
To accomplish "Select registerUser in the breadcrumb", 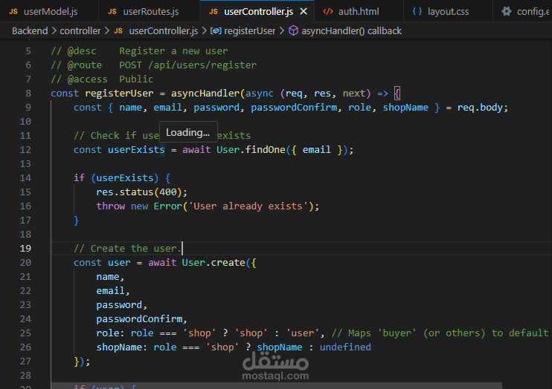I will [250, 31].
